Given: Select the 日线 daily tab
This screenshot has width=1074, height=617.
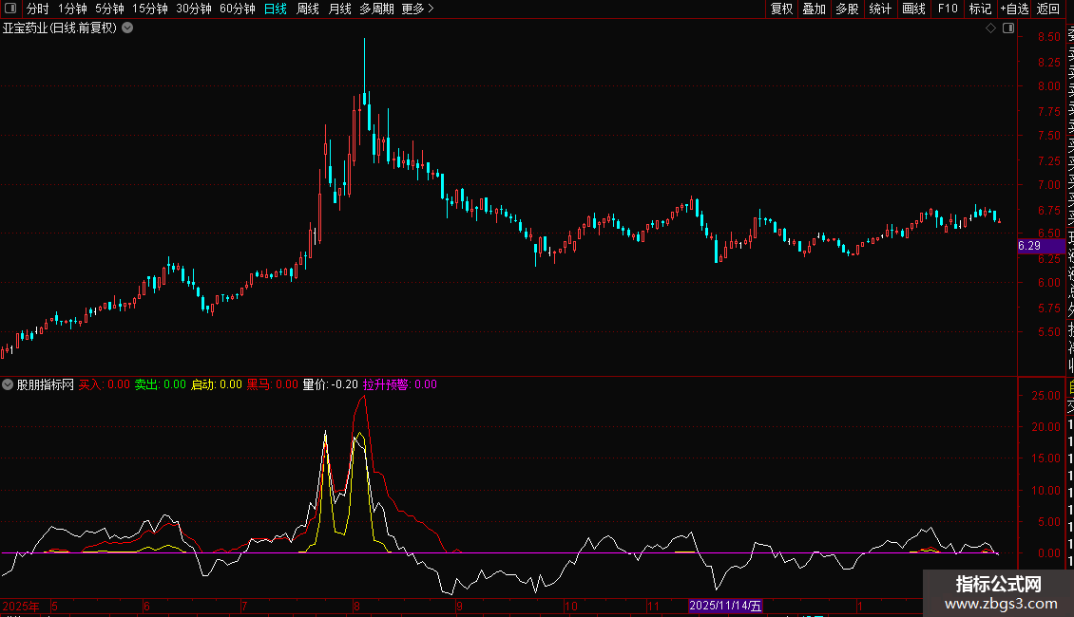Looking at the screenshot, I should 276,9.
